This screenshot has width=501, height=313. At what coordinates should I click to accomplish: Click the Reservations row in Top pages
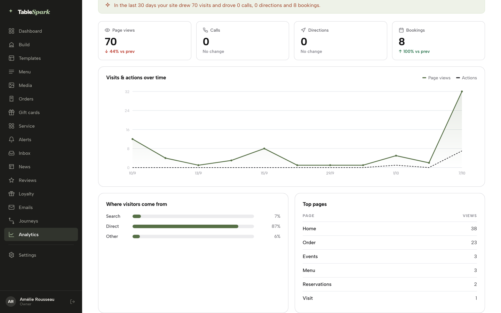tap(390, 284)
